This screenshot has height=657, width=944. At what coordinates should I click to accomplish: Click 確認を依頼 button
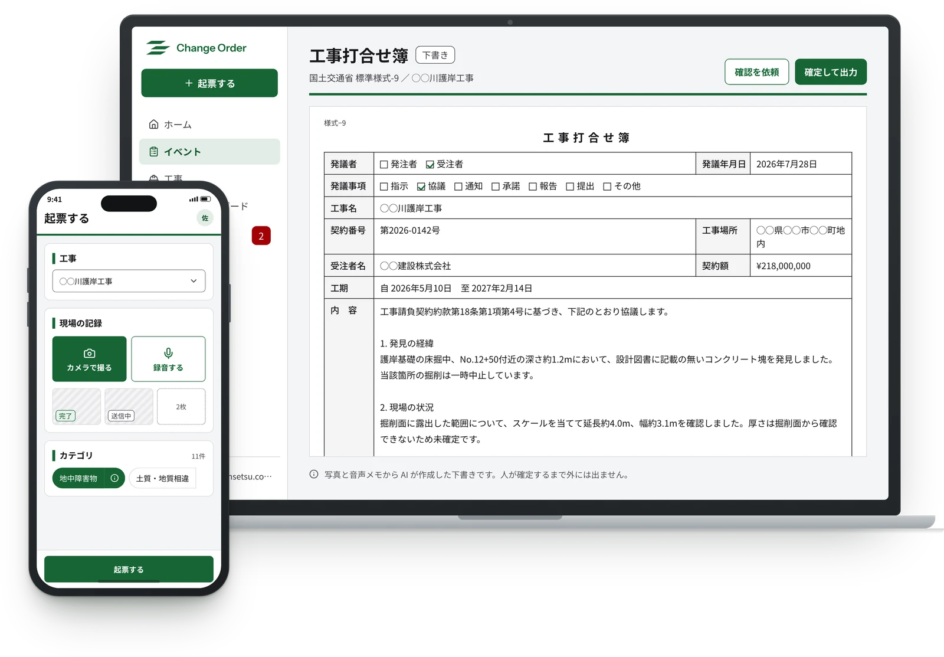pyautogui.click(x=756, y=72)
